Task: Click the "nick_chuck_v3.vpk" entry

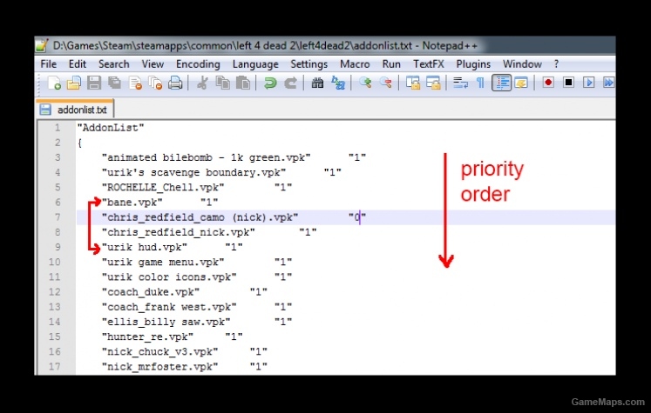Action: 160,351
